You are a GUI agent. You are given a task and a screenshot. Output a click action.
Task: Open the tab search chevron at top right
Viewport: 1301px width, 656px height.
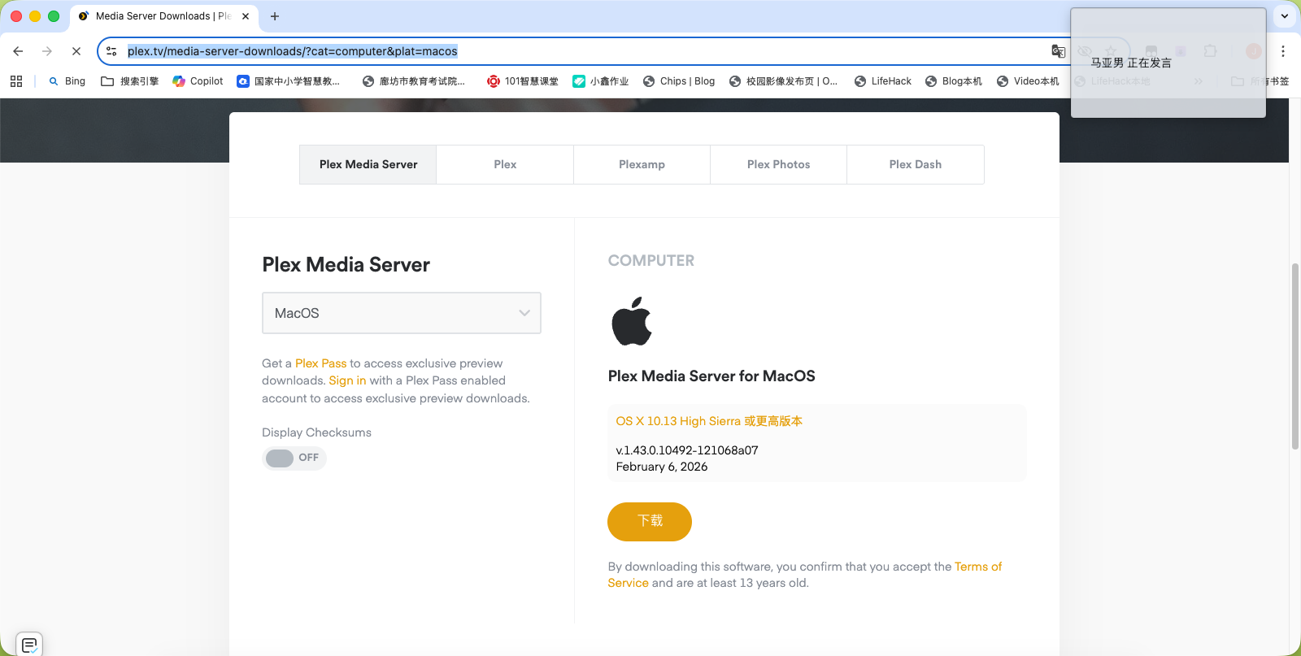[1285, 16]
